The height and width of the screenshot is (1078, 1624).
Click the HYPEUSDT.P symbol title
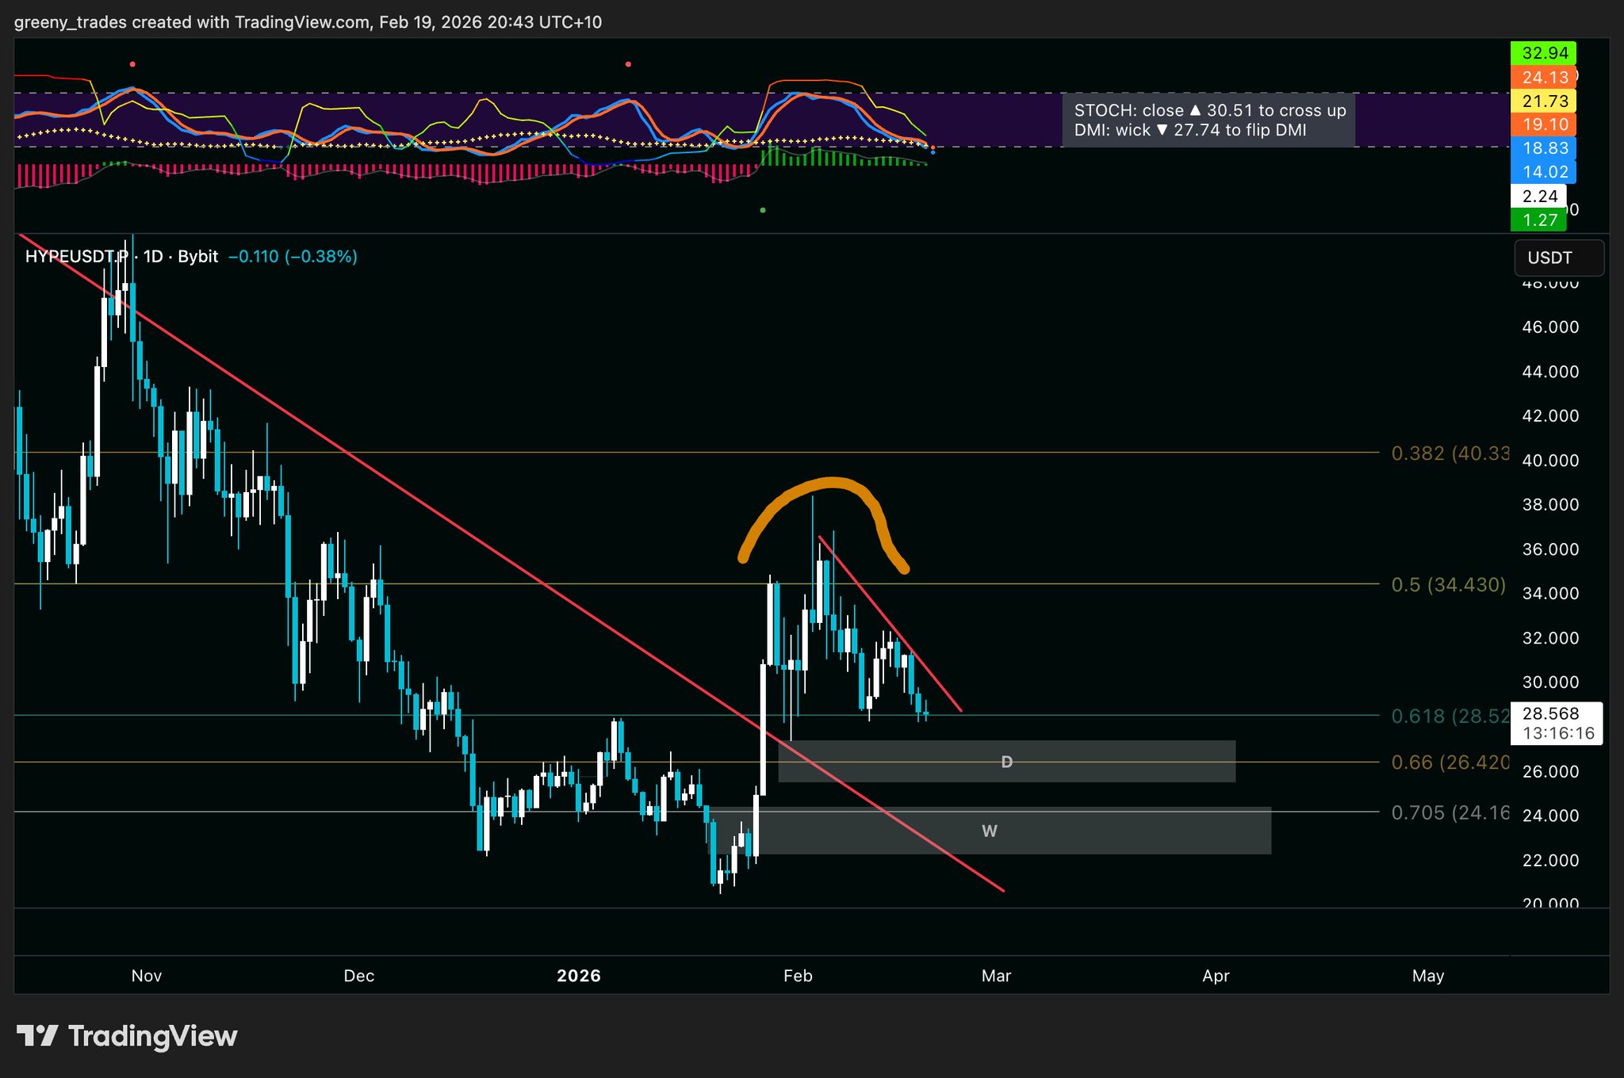click(76, 257)
